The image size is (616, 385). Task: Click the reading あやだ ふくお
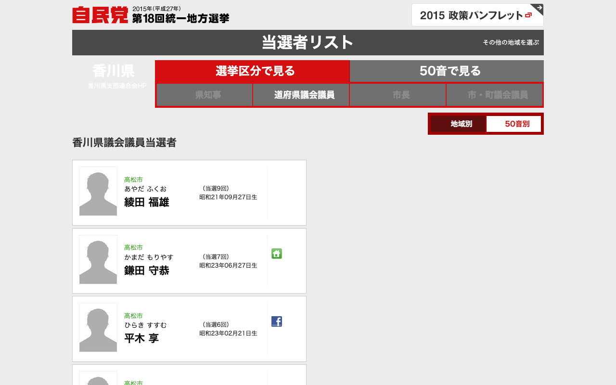click(x=145, y=189)
